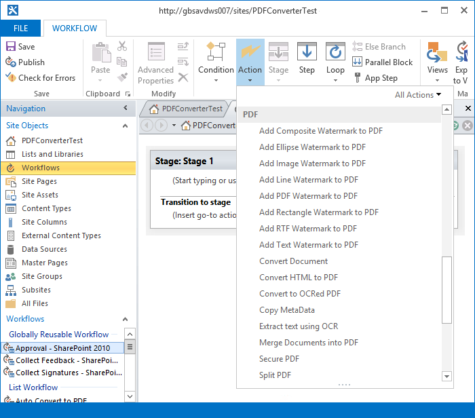Click the Save icon in ribbon

[11, 47]
